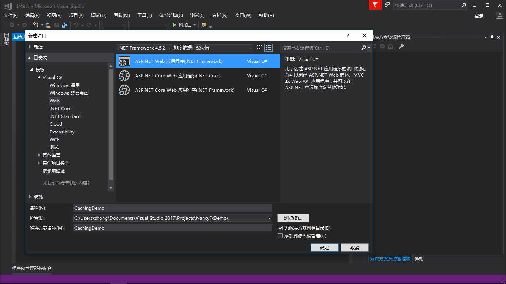Image resolution: width=506 pixels, height=284 pixels.
Task: Click the 搜索已安装模板 search box
Action: [x=320, y=48]
